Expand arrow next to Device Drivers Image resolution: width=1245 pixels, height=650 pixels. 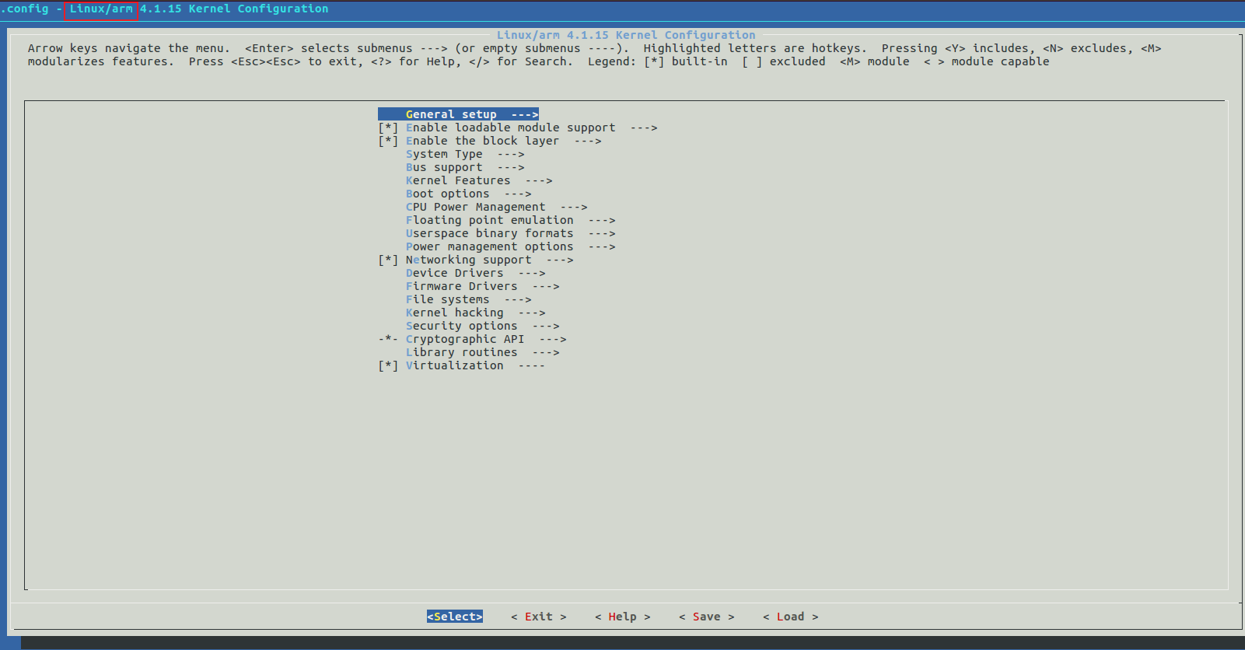[x=532, y=273]
